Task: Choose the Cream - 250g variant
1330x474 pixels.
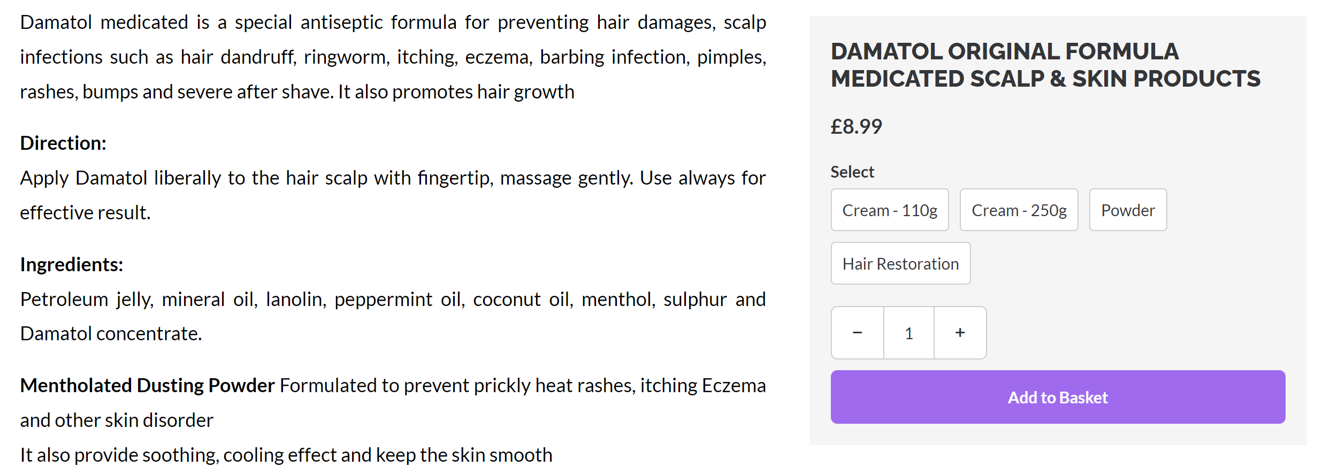Action: pos(1019,210)
